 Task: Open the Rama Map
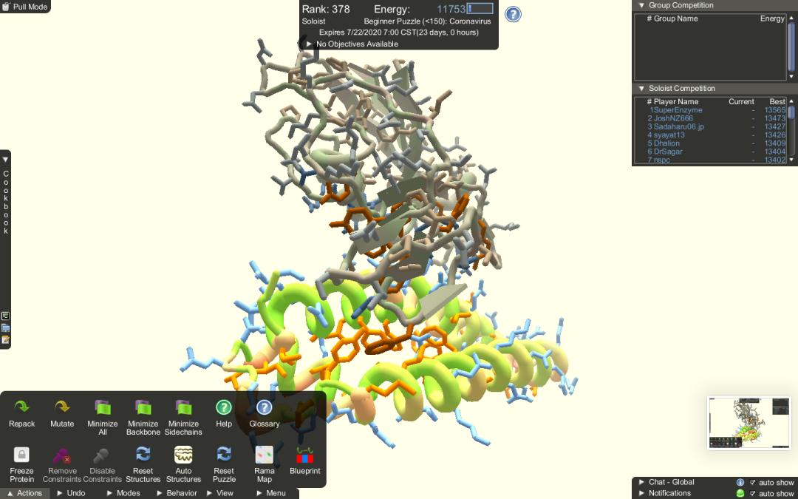click(264, 455)
